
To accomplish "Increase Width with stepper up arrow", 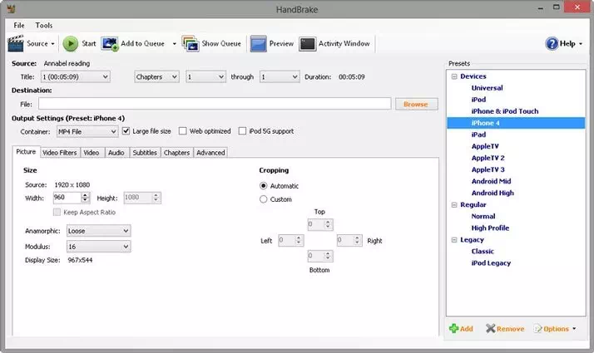I will tap(85, 195).
